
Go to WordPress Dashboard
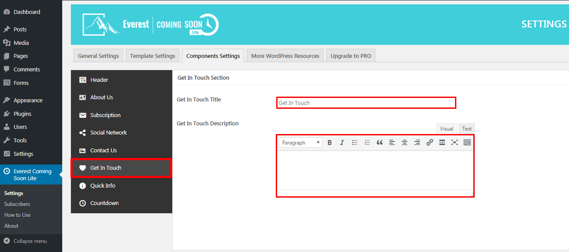click(31, 12)
